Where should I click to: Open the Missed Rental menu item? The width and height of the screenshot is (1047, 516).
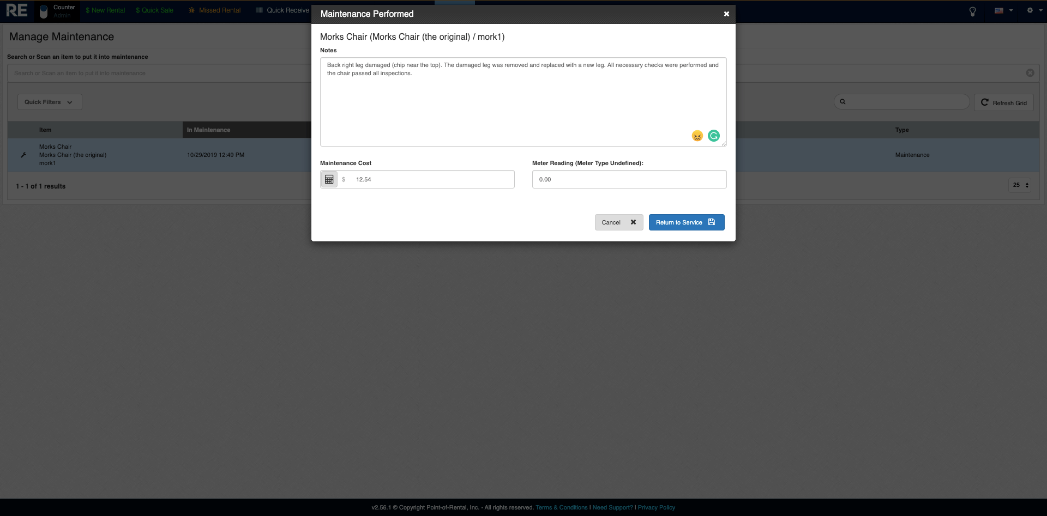(214, 10)
